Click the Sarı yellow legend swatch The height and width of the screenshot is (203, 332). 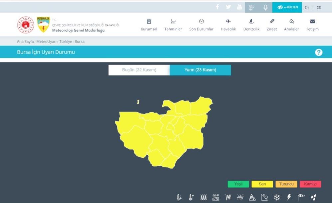[x=262, y=184]
